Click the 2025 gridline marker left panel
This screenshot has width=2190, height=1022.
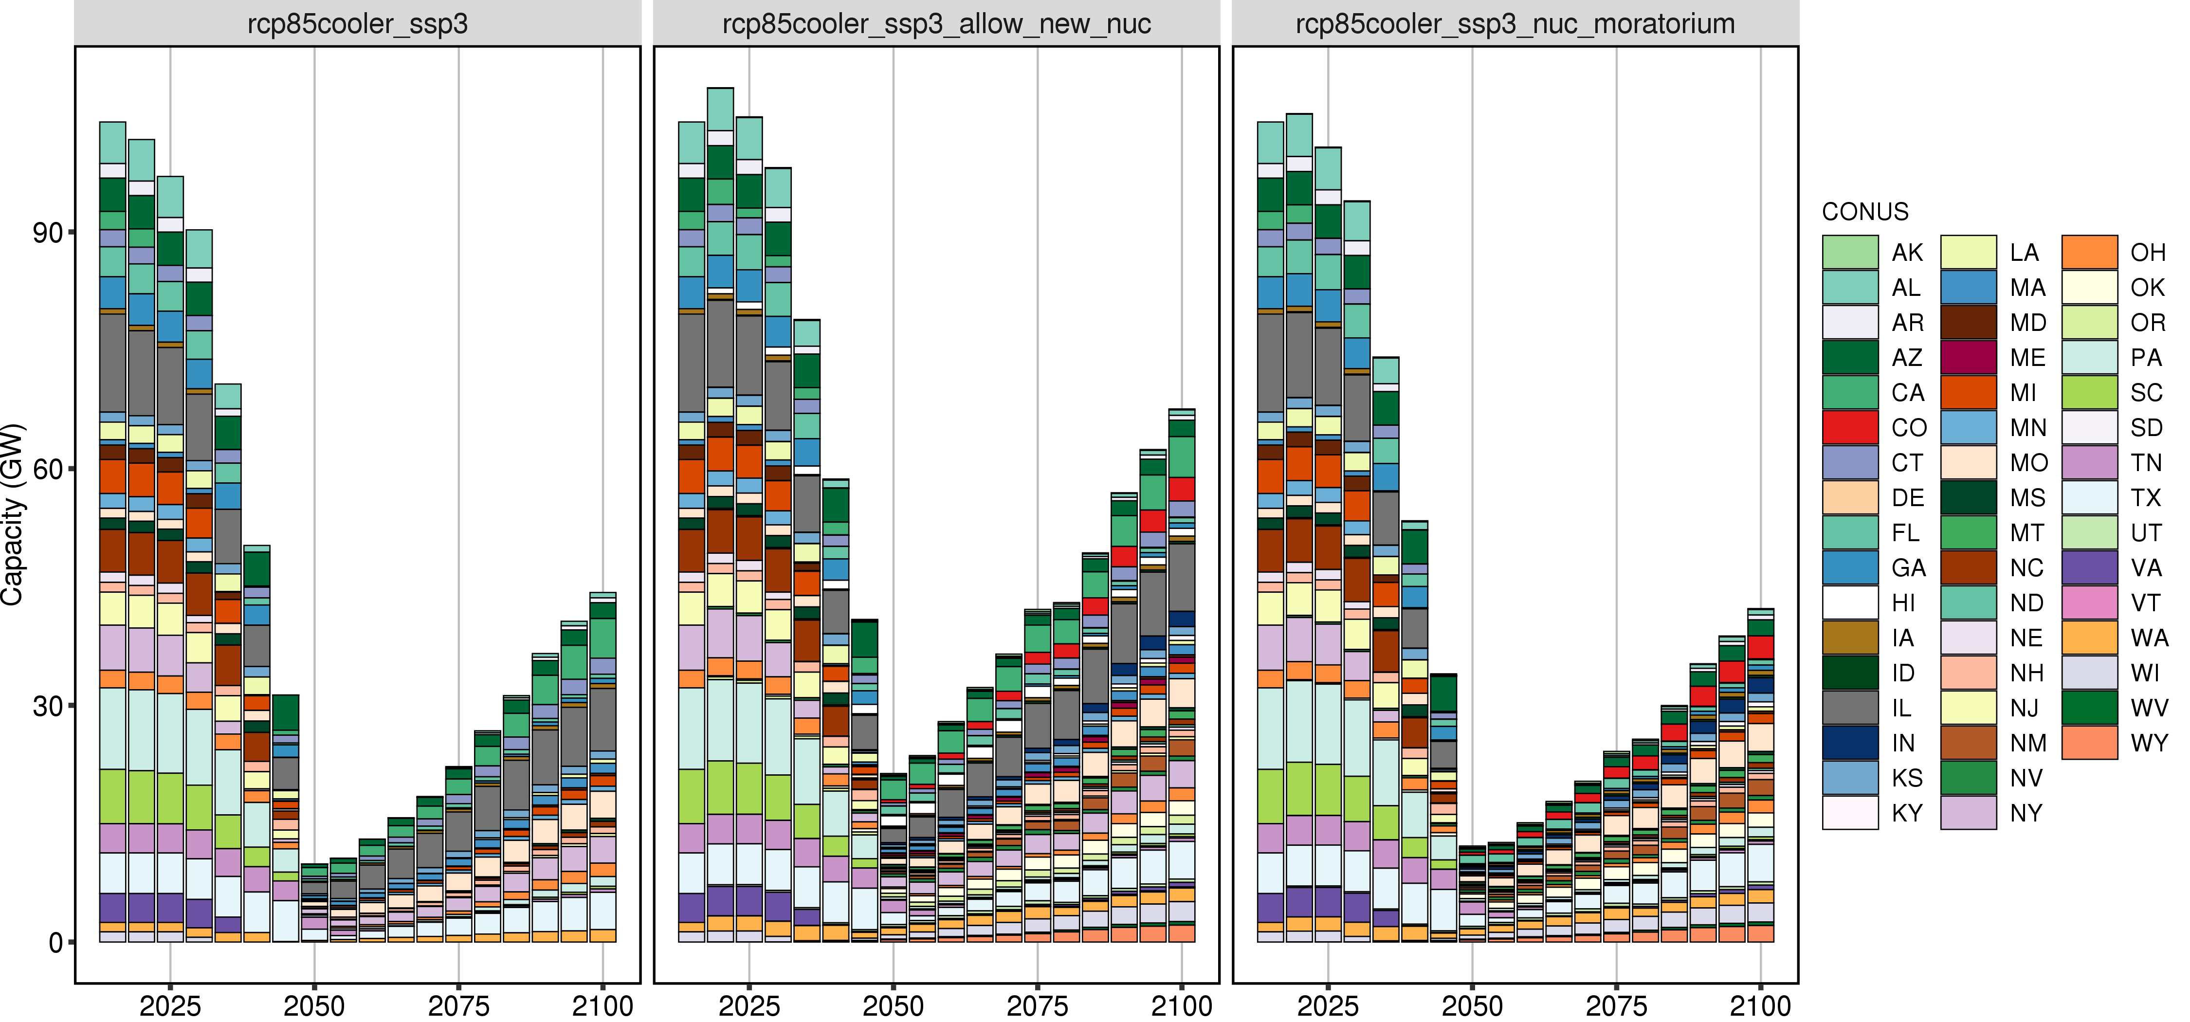pyautogui.click(x=166, y=977)
